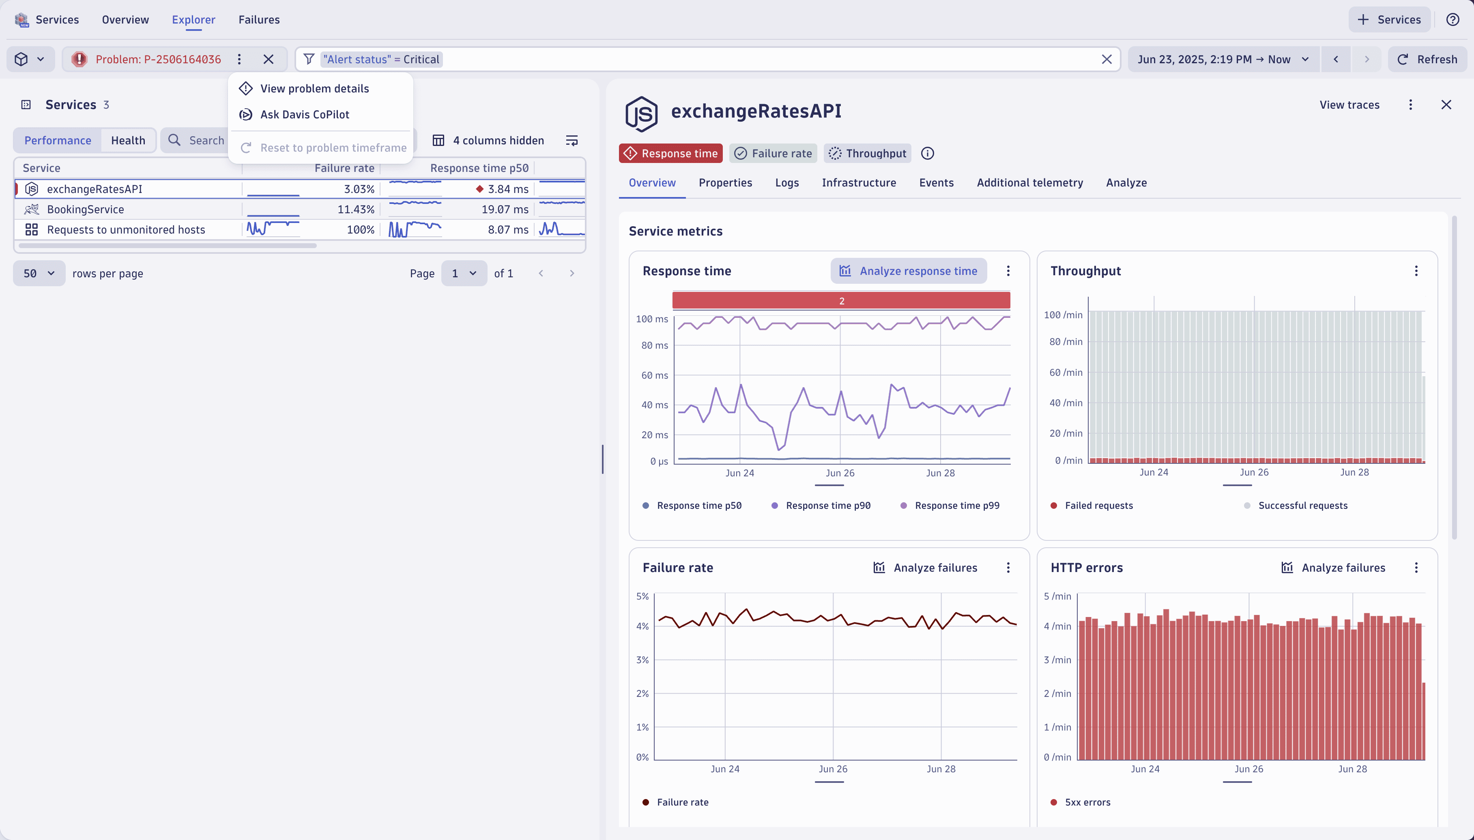The image size is (1474, 840).
Task: Select the BookingService row
Action: point(299,209)
